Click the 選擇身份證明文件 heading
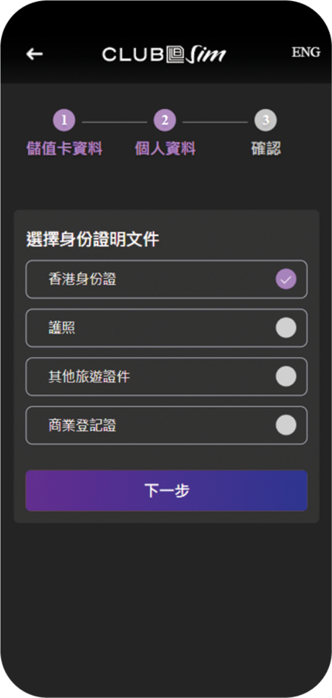Screen dimensions: 332x698 (x=93, y=239)
